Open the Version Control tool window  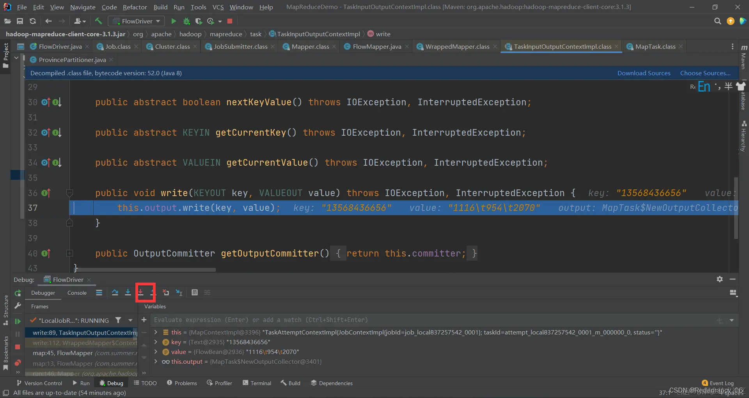pos(39,383)
